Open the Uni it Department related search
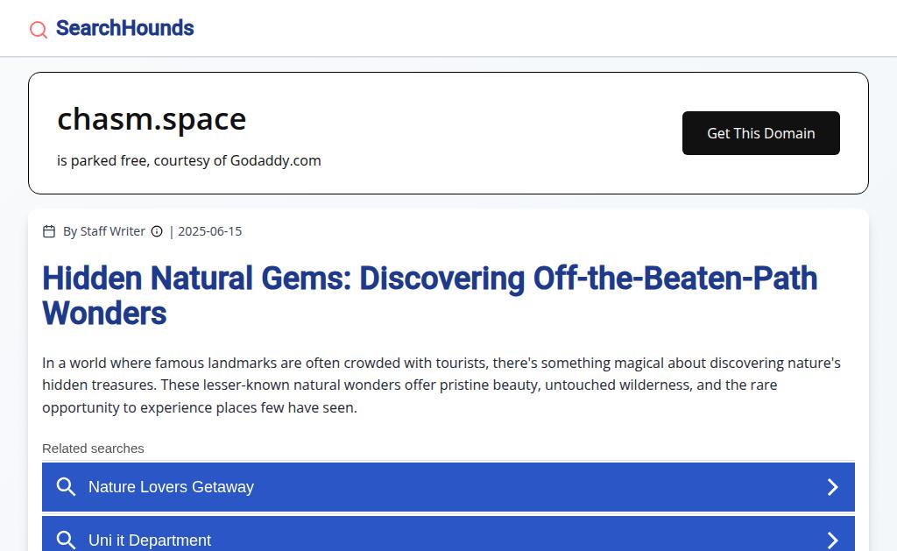 (x=150, y=540)
